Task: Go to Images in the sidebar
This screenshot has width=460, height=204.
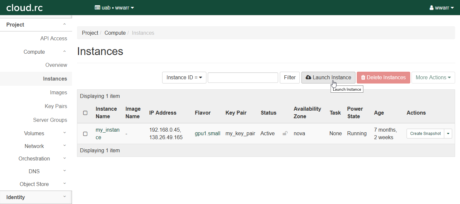Action: tap(58, 92)
